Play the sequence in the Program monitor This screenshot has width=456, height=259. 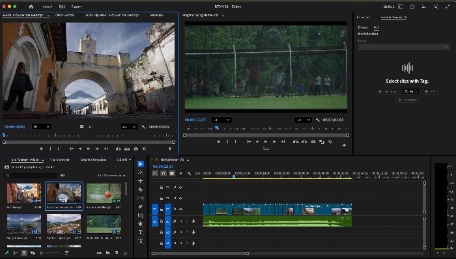point(266,142)
